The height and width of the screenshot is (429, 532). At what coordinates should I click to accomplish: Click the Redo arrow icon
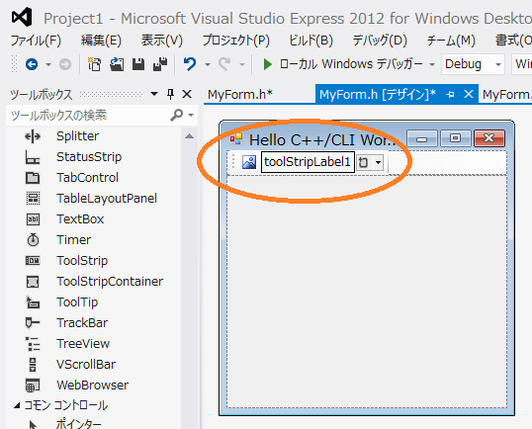pyautogui.click(x=224, y=63)
